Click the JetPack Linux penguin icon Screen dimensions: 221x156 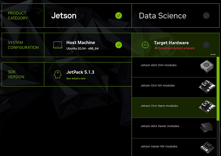(x=58, y=74)
